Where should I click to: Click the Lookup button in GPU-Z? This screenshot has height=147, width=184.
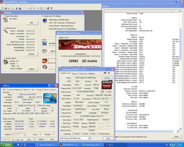click(107, 78)
